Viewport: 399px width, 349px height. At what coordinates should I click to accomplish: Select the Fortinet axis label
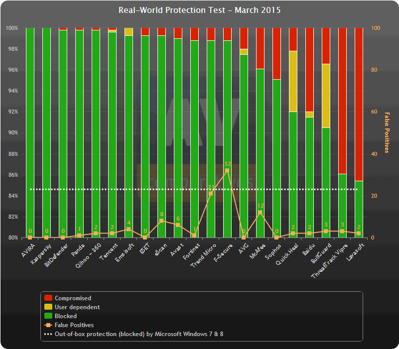pyautogui.click(x=191, y=251)
